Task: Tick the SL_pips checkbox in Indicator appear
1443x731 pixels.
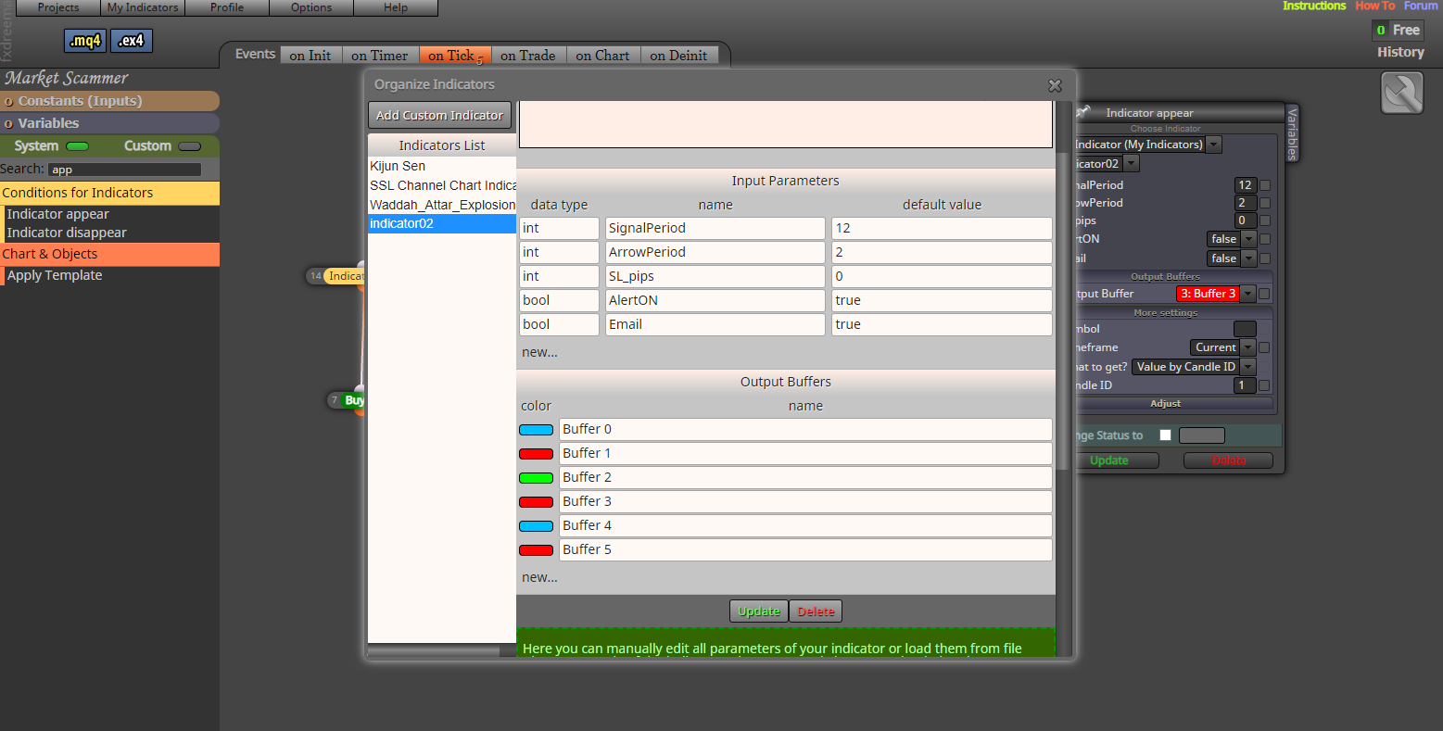Action: [1264, 221]
